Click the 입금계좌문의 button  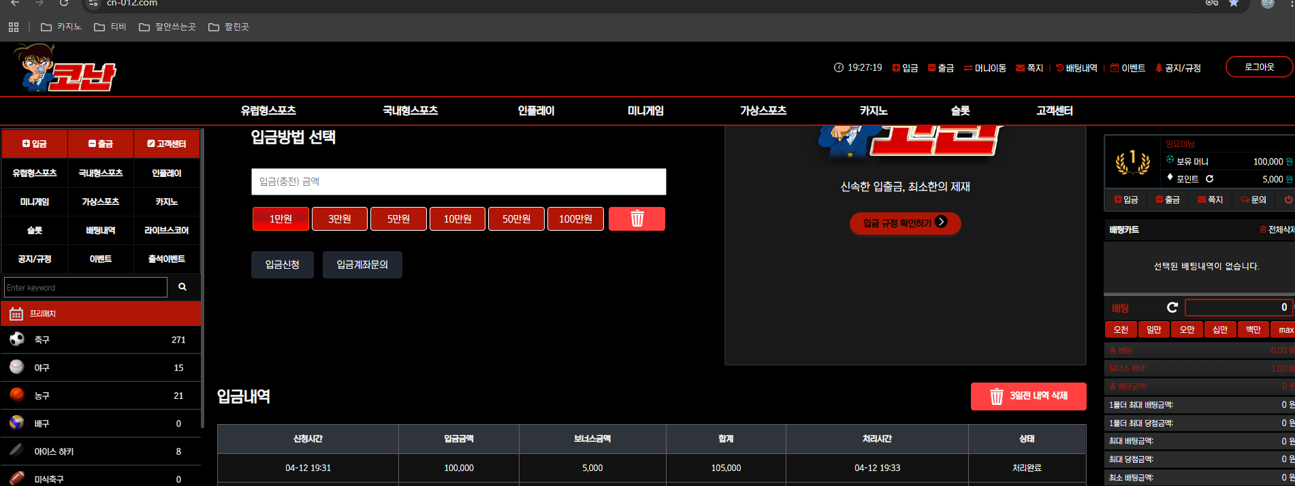pos(362,265)
